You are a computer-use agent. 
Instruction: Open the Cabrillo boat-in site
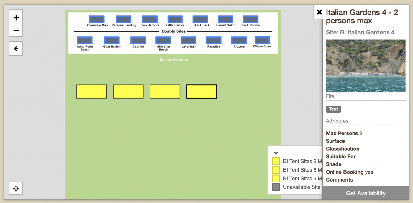pyautogui.click(x=138, y=40)
